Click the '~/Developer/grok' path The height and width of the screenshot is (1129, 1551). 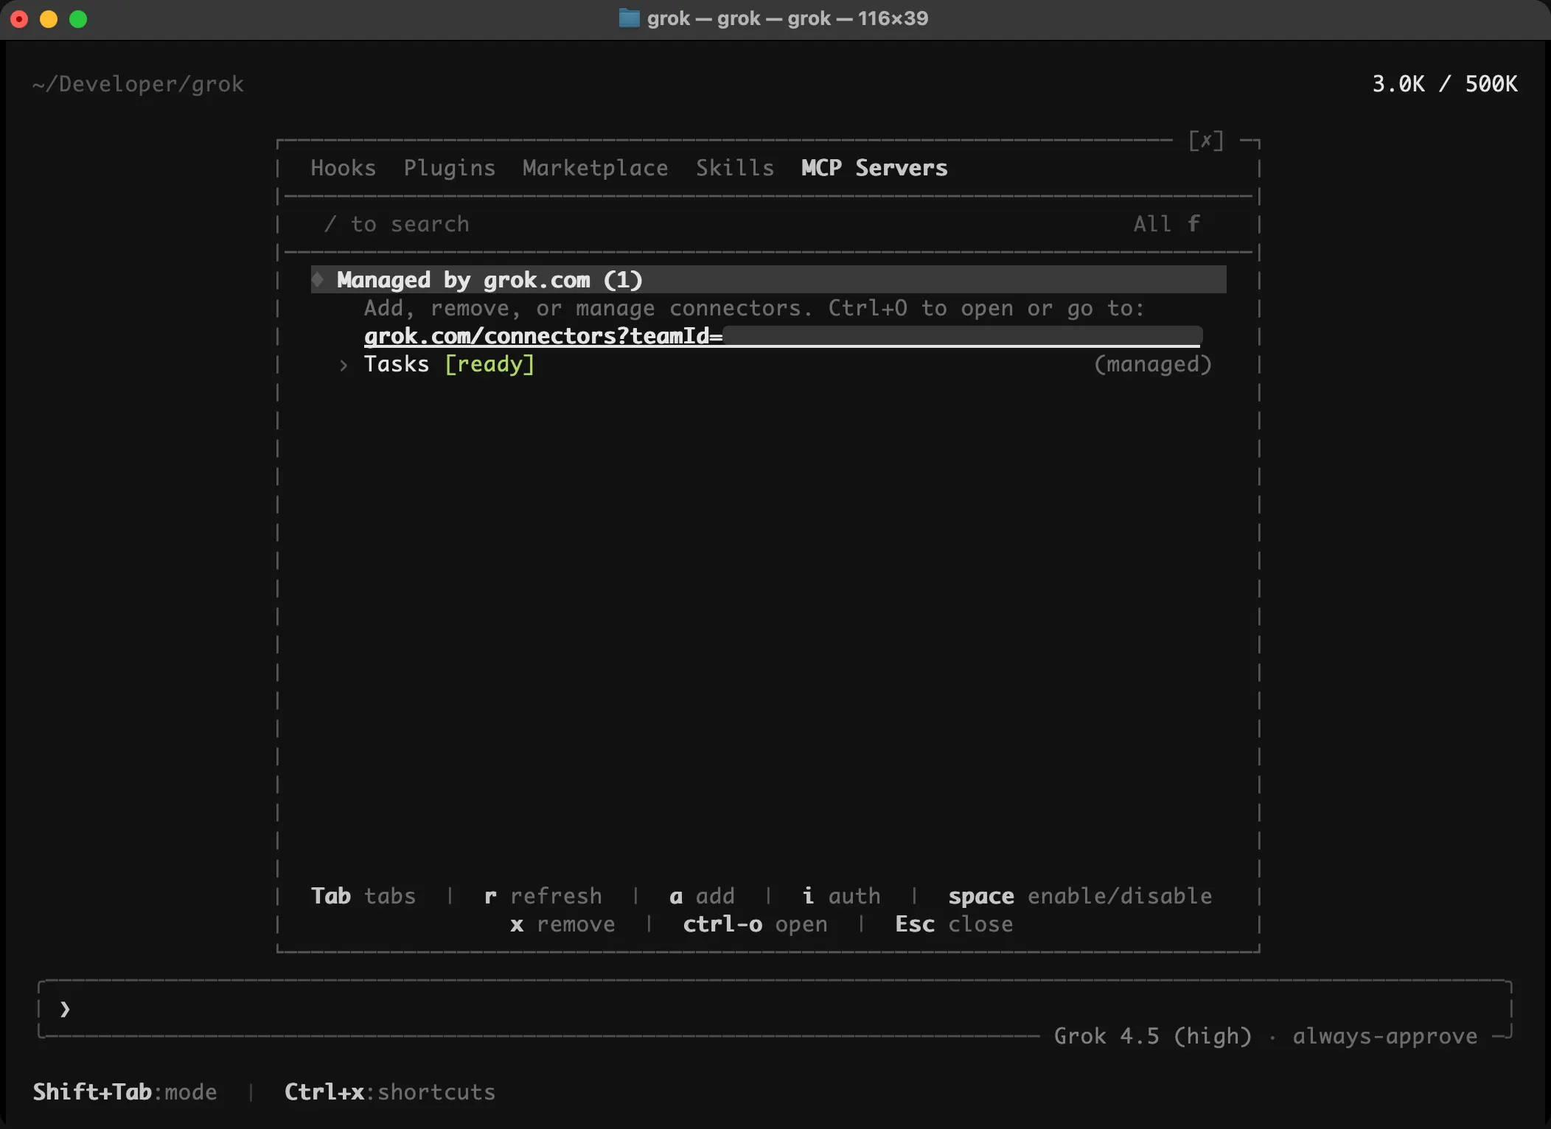click(138, 84)
